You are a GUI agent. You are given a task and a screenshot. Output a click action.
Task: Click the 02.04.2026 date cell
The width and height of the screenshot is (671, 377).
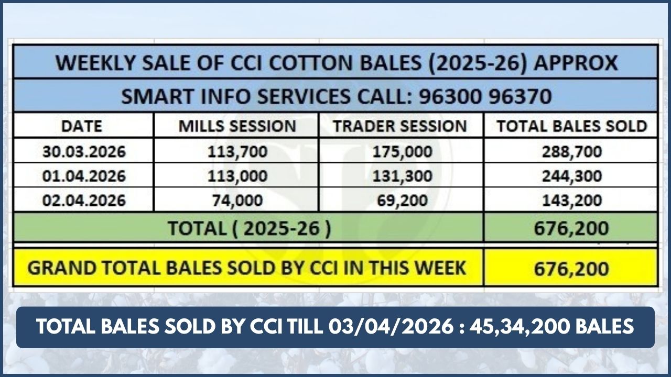click(x=84, y=201)
